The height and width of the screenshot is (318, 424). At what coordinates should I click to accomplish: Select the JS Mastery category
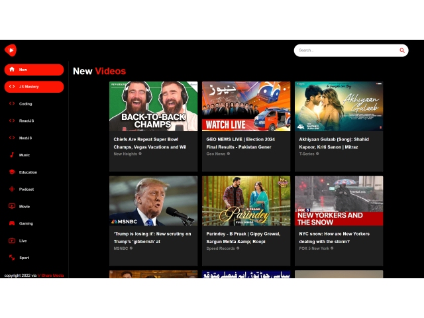click(34, 87)
